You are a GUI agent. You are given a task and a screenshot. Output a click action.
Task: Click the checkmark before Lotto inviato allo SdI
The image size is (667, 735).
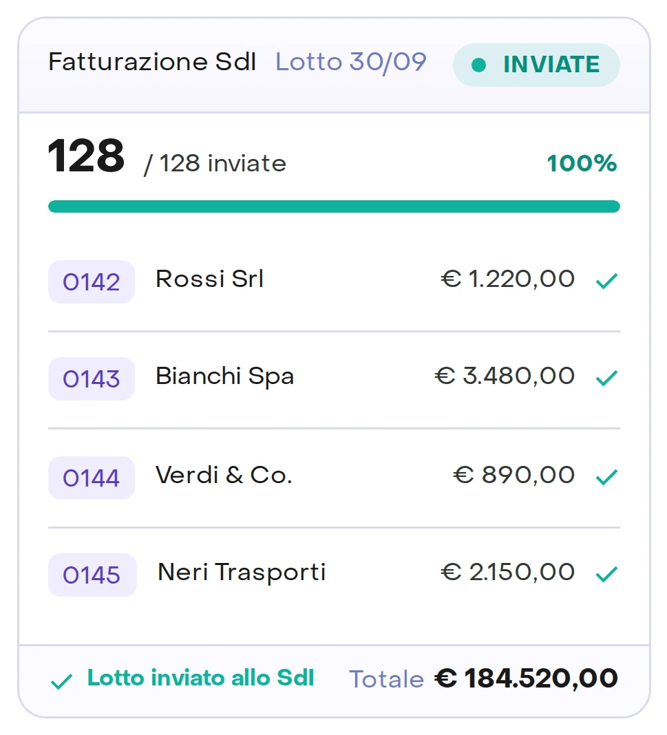coord(61,681)
